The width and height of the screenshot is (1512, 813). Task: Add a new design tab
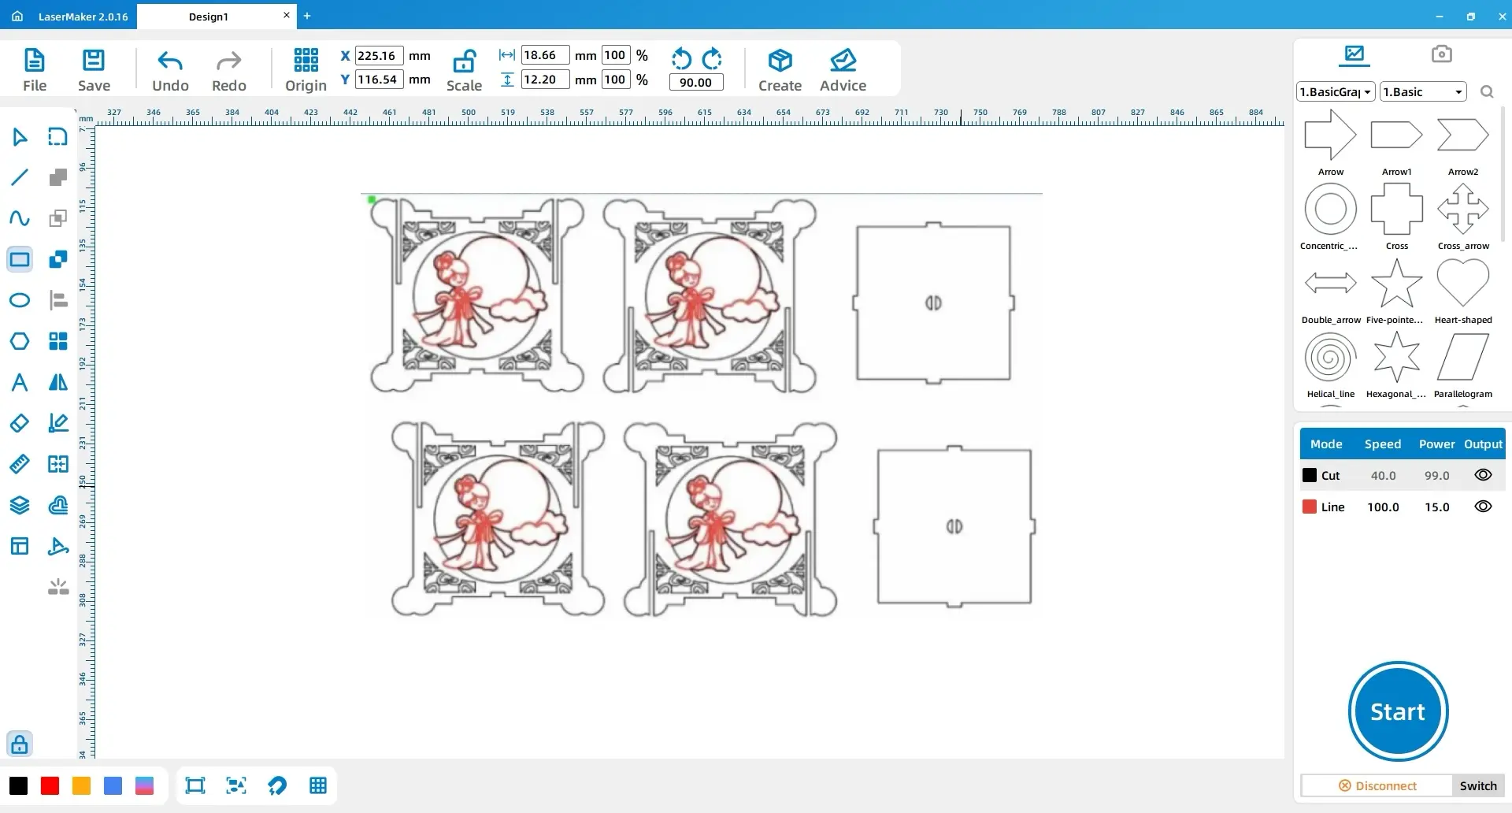[307, 16]
